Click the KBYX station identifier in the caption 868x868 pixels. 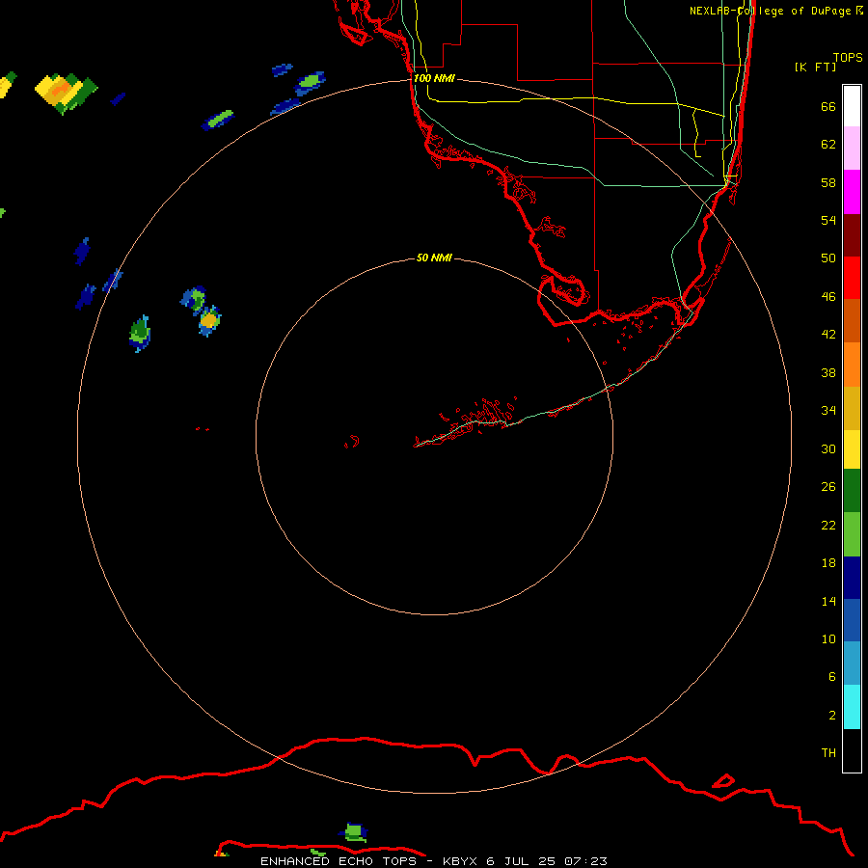[459, 861]
